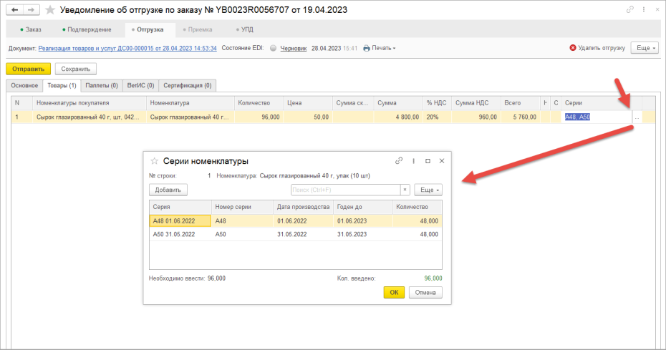Click the sum cell 4 800,00
This screenshot has height=350, width=666.
398,117
